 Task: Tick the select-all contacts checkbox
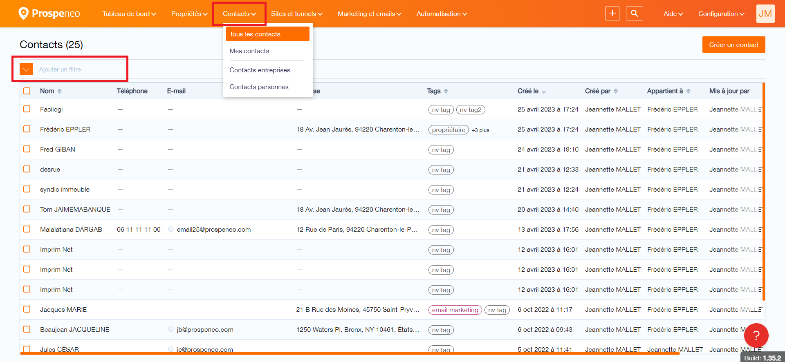coord(27,91)
